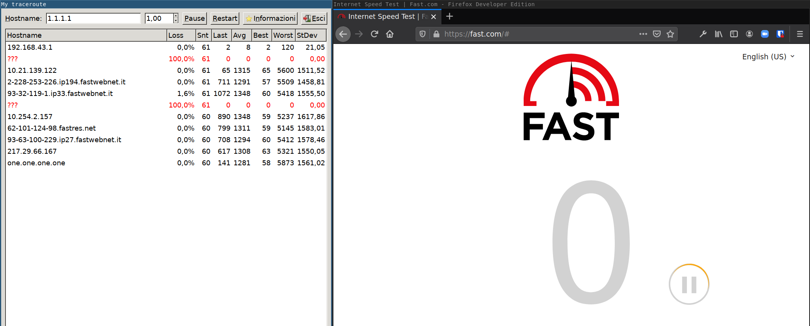Pause the traceroute
This screenshot has width=810, height=326.
(194, 18)
